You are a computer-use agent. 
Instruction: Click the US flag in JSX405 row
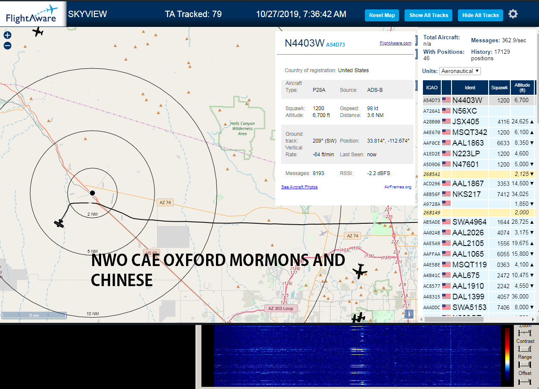(x=446, y=122)
